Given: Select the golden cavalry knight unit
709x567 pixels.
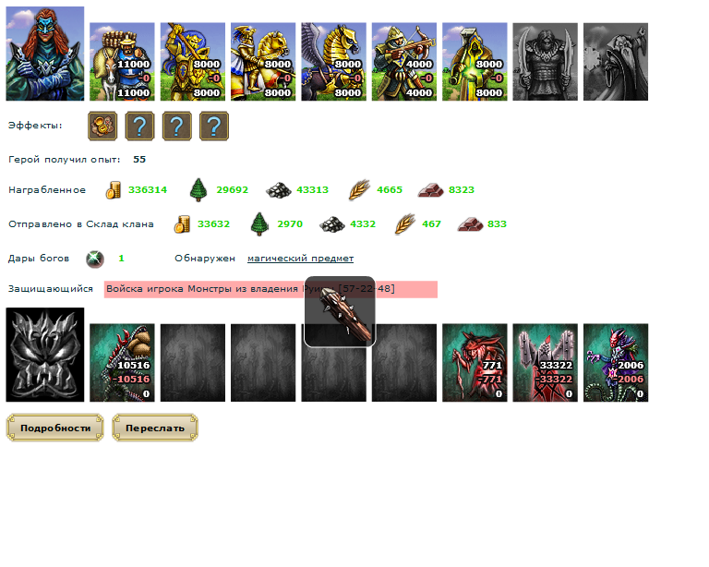Looking at the screenshot, I should tap(263, 62).
